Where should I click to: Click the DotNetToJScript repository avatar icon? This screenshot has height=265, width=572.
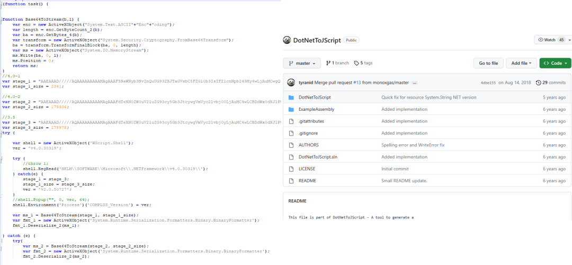click(x=287, y=40)
